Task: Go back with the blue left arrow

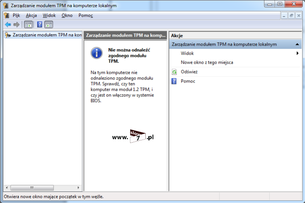Action: 8,25
